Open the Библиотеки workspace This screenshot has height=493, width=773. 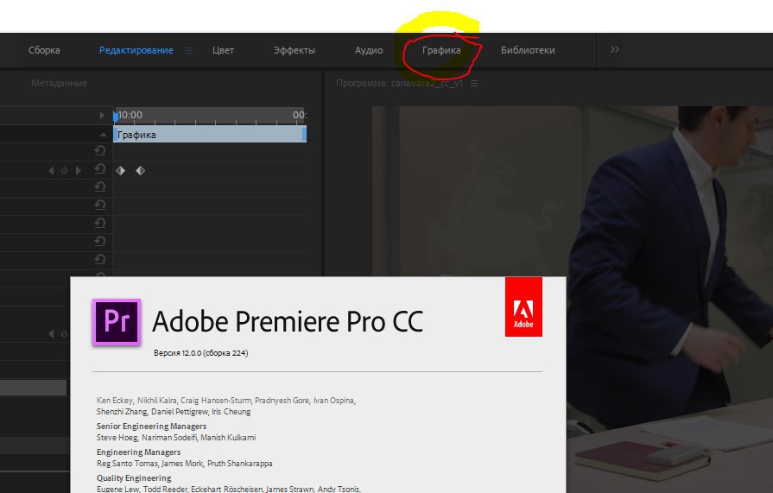pos(528,50)
